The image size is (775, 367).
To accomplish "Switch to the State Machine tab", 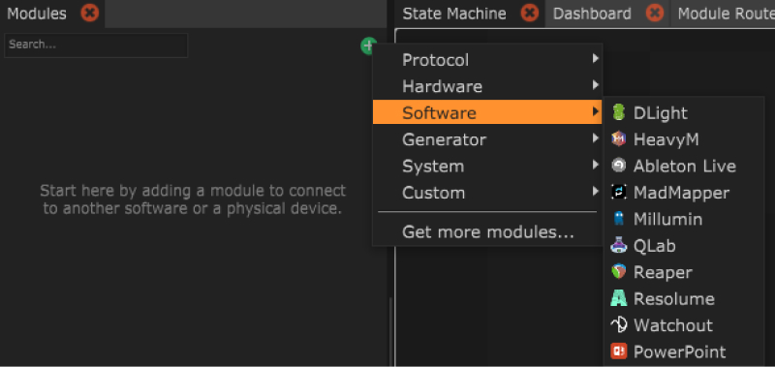I will 454,14.
